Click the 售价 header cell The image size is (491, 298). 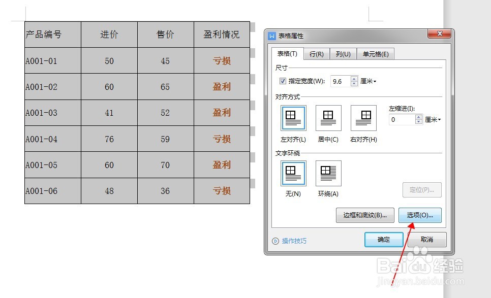pos(166,35)
